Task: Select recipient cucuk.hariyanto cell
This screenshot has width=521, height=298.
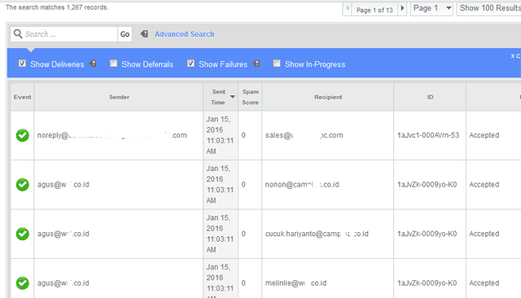Action: (328, 234)
